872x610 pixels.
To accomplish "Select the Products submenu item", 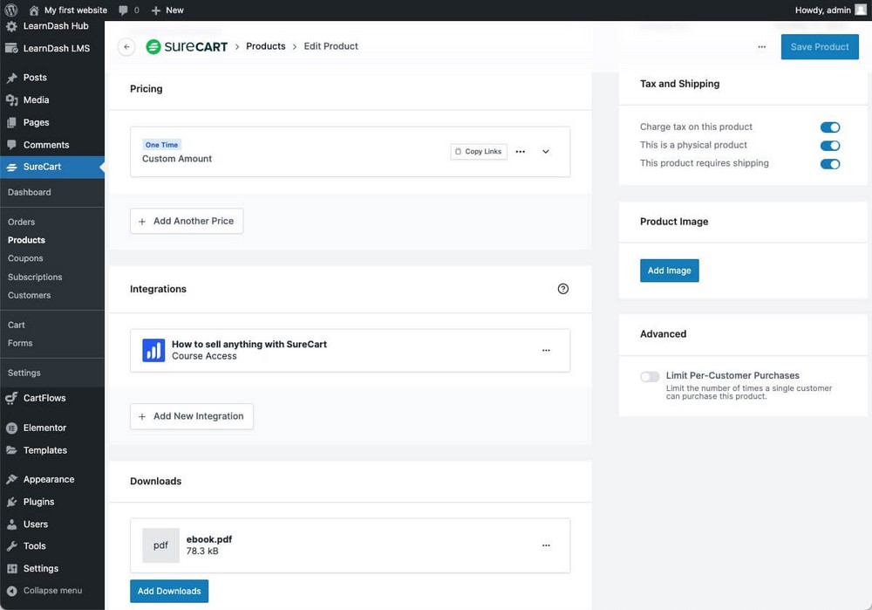I will pyautogui.click(x=27, y=241).
